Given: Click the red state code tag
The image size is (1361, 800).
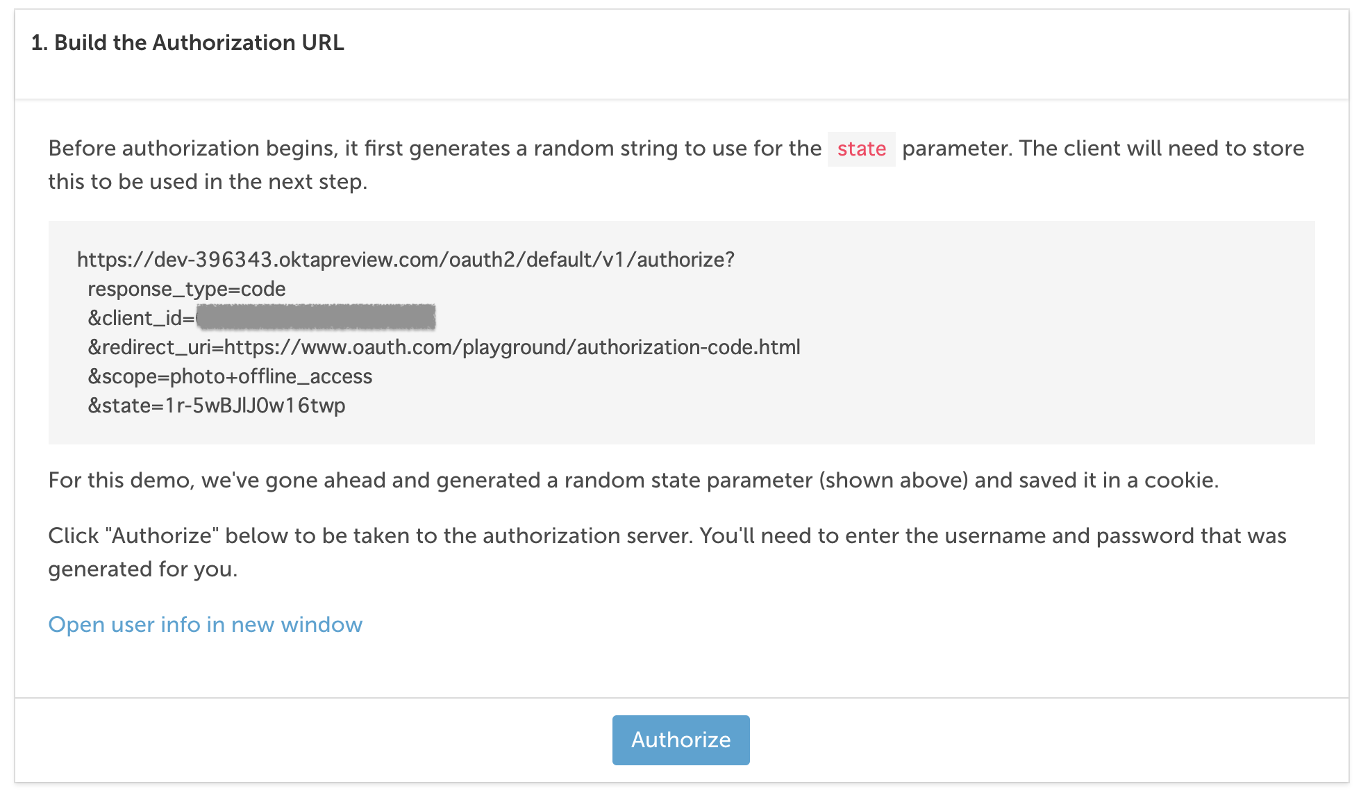Looking at the screenshot, I should point(861,149).
